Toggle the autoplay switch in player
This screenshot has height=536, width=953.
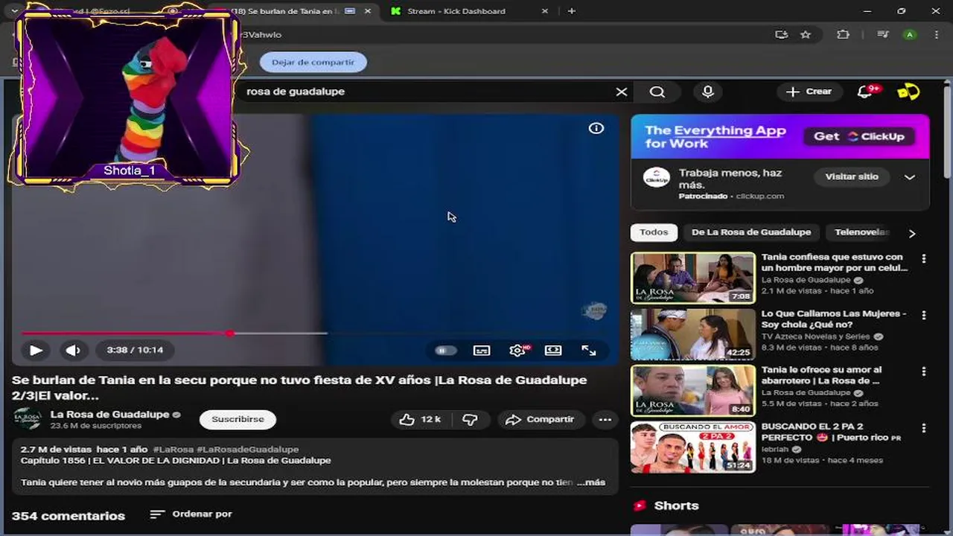[445, 351]
